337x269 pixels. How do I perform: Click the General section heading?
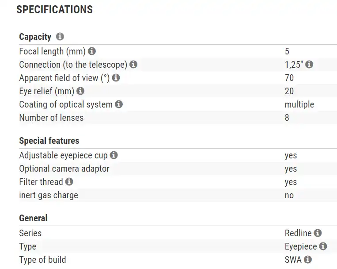33,218
